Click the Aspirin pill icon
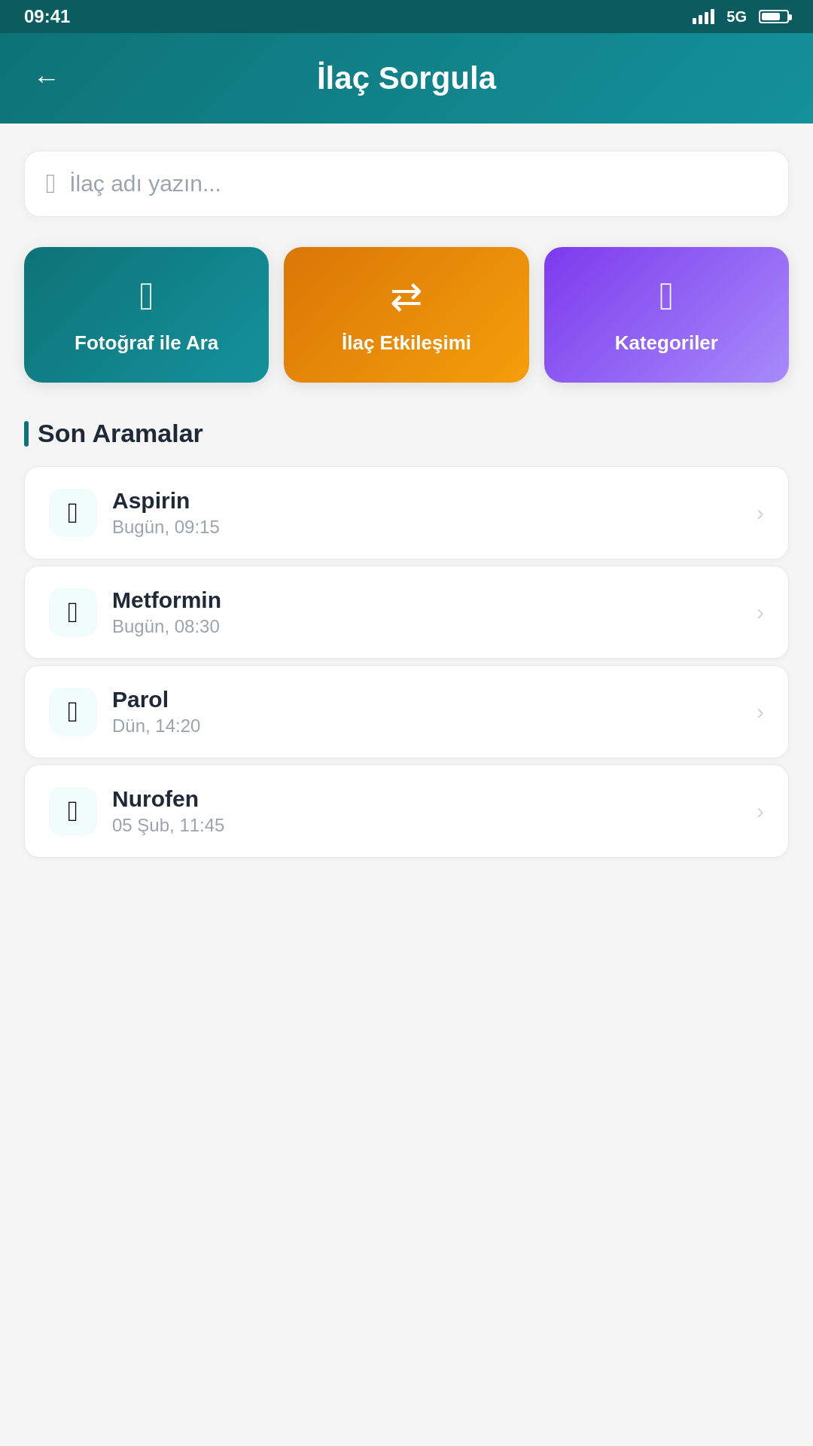Viewport: 813px width, 1446px height. click(x=73, y=513)
